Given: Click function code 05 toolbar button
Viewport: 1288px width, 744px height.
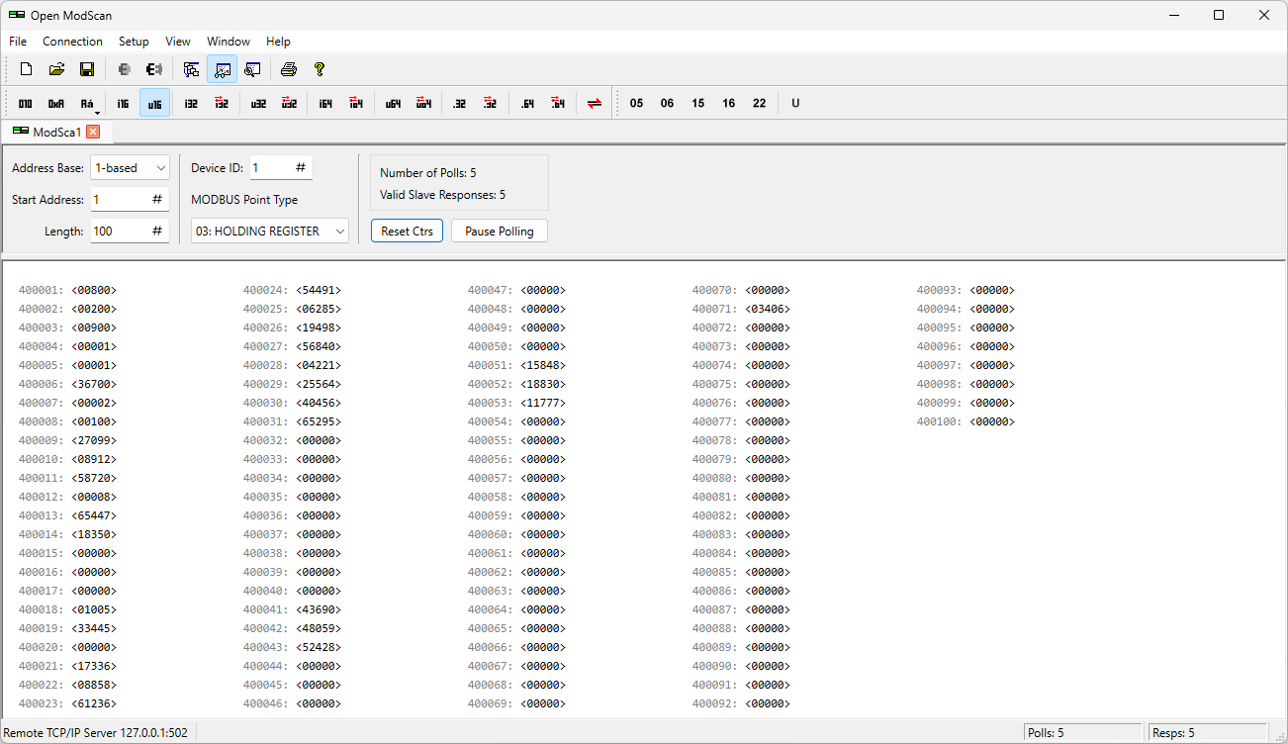Looking at the screenshot, I should [636, 103].
